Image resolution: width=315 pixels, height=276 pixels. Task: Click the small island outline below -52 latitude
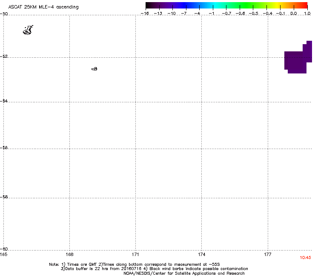(x=94, y=69)
